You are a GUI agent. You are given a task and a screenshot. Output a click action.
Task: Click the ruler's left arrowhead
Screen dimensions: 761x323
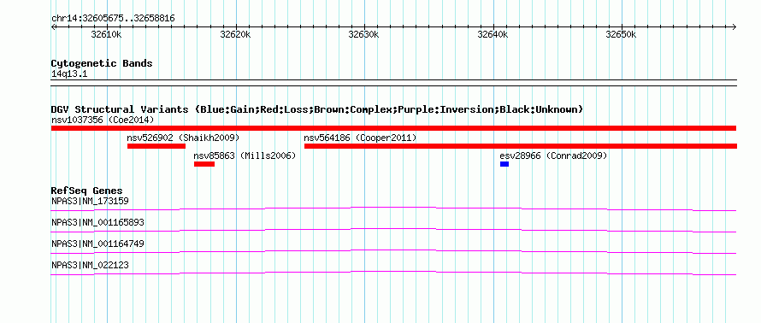point(53,27)
